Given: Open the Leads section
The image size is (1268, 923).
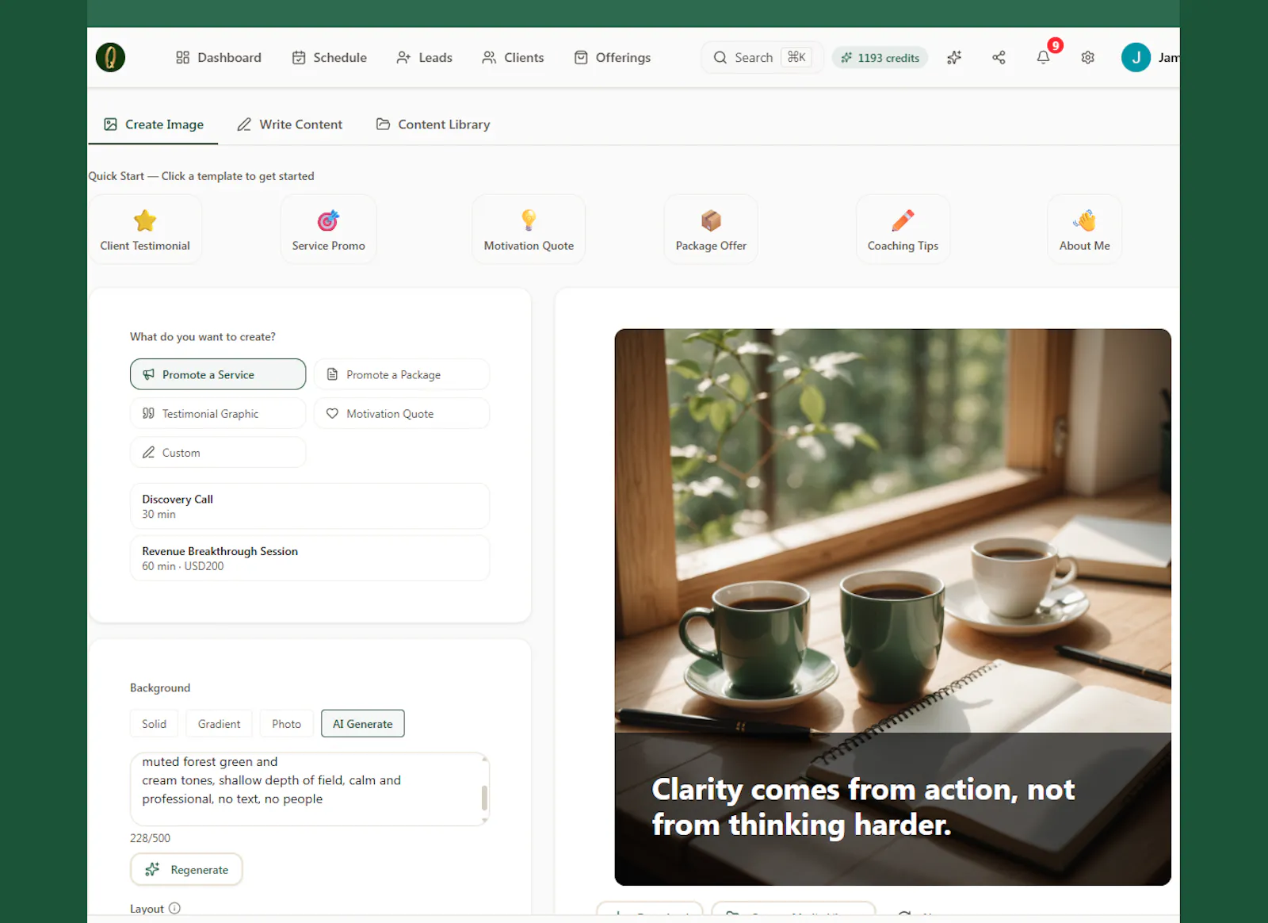Looking at the screenshot, I should tap(425, 57).
